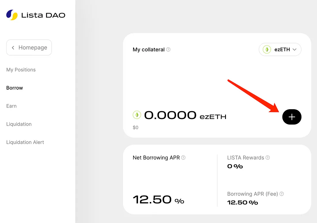317x223 pixels.
Task: Click the help icon beside Net Borrowing APR
Action: click(183, 158)
